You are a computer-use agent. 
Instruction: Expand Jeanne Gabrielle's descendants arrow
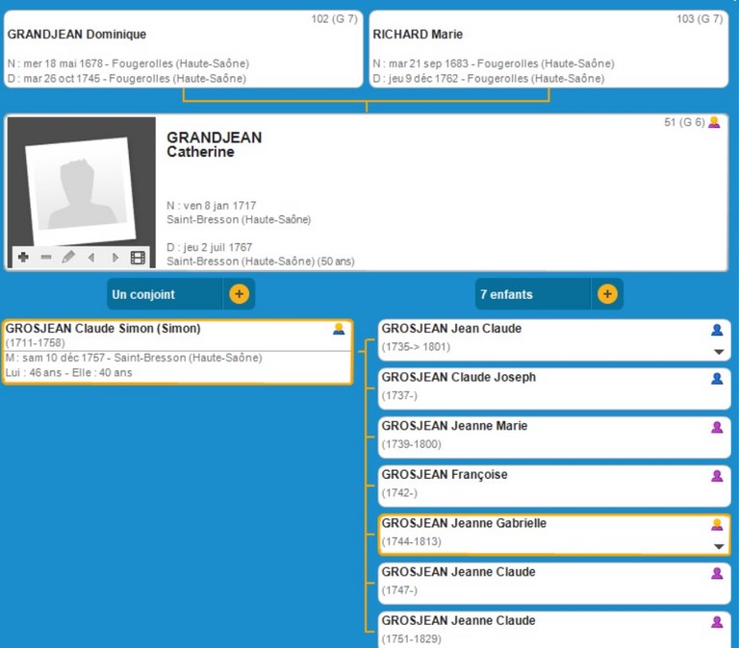click(717, 546)
